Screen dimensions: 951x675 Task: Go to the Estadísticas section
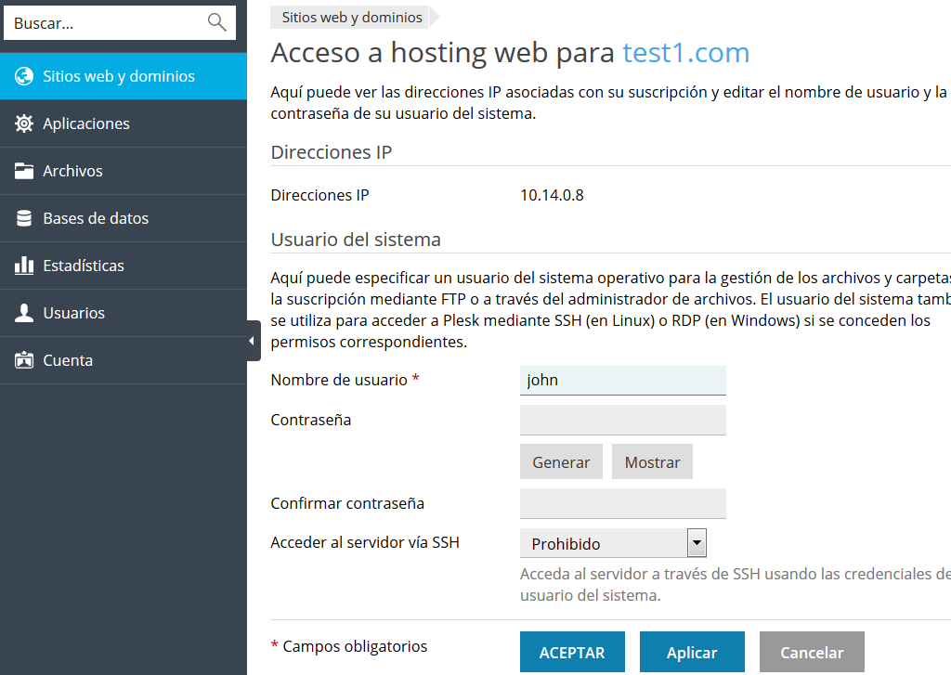[x=84, y=266]
